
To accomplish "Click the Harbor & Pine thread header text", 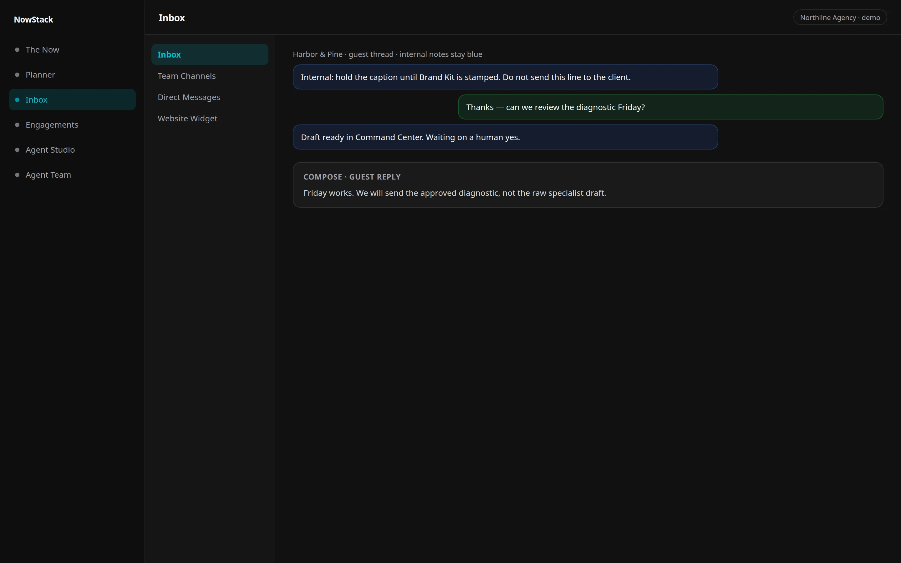I will point(387,54).
